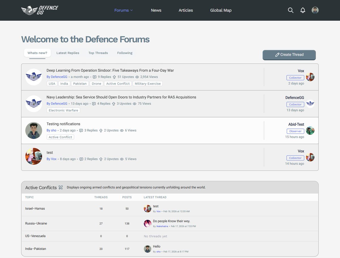
Task: Open the search magnifier icon
Action: 290,10
